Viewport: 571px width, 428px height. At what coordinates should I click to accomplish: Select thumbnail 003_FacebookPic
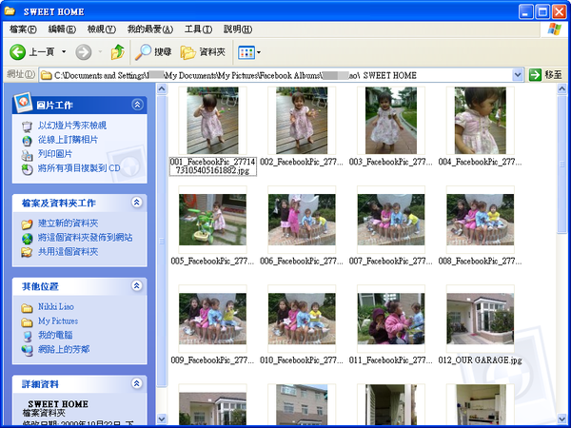click(x=391, y=120)
